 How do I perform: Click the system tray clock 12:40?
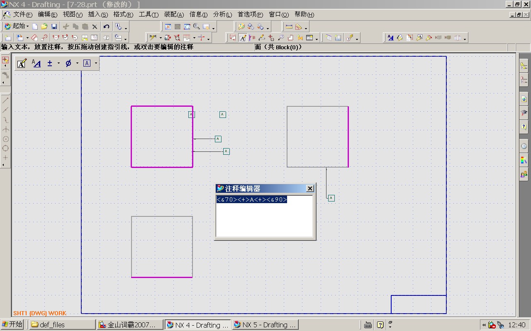pyautogui.click(x=516, y=325)
